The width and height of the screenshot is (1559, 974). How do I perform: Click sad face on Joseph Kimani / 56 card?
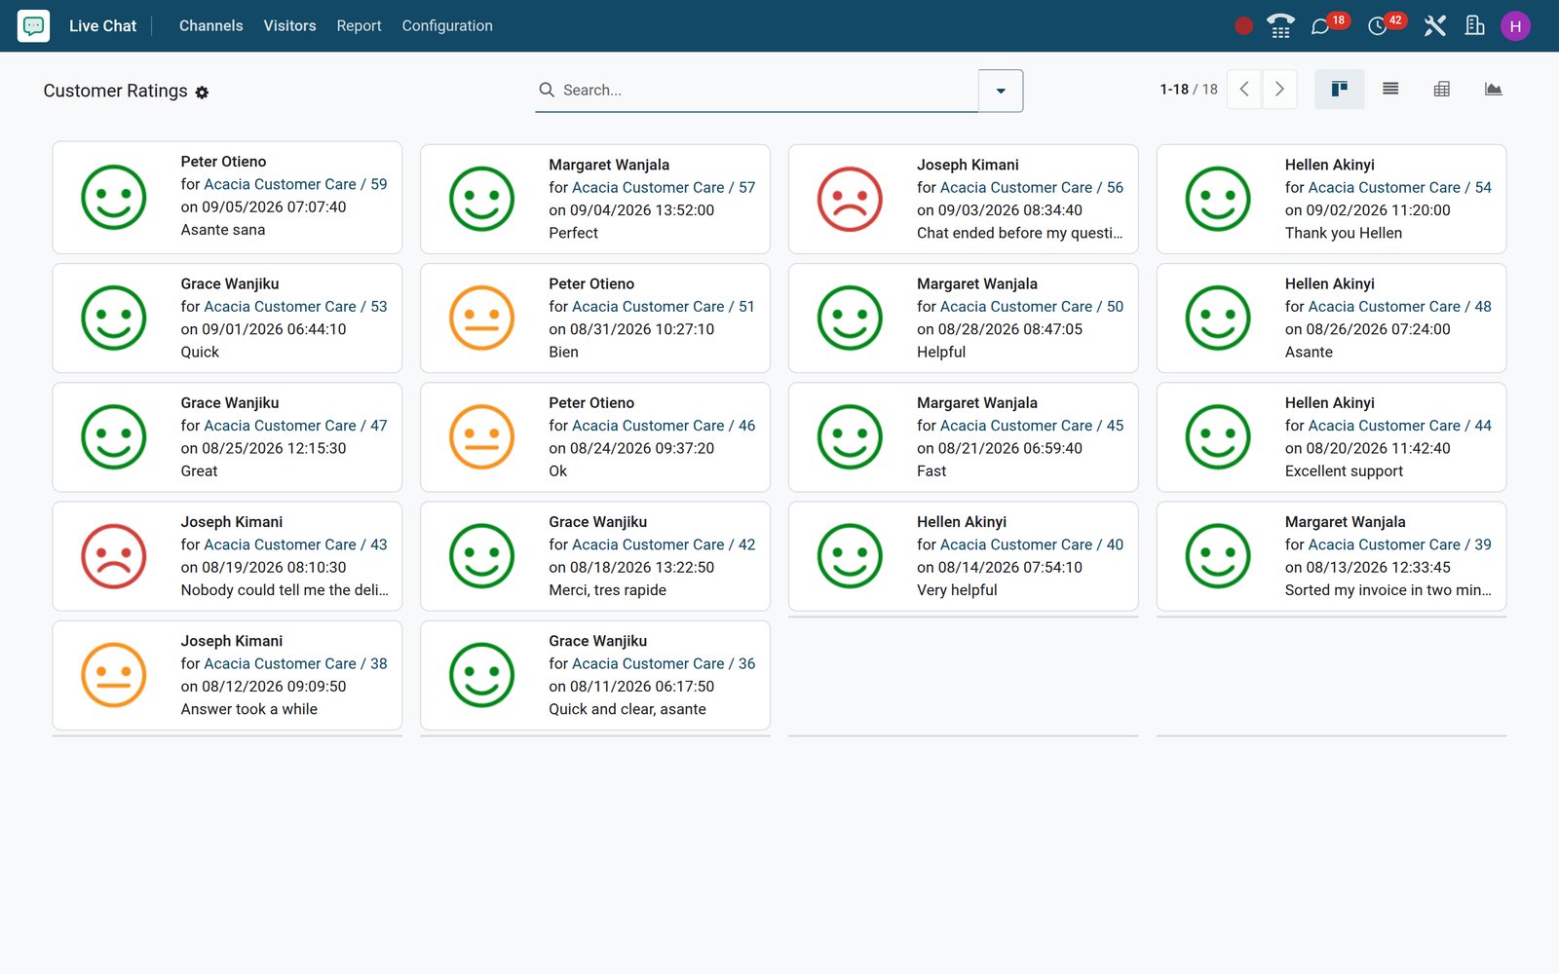click(850, 199)
